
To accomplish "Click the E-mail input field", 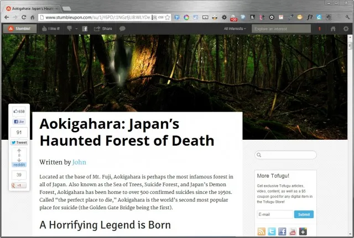I will click(x=275, y=214).
